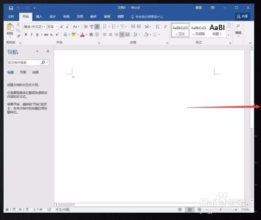This screenshot has width=261, height=220.
Task: Close the 导航 navigation pane
Action: pos(48,51)
